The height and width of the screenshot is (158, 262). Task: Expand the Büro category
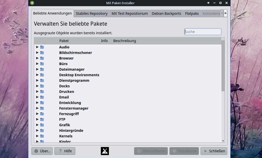click(37, 64)
